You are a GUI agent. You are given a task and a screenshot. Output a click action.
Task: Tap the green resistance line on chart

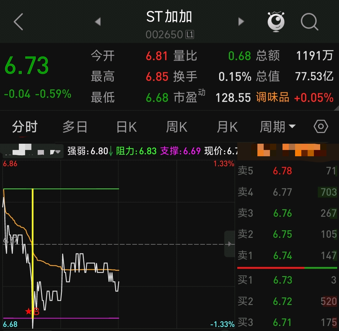point(61,189)
